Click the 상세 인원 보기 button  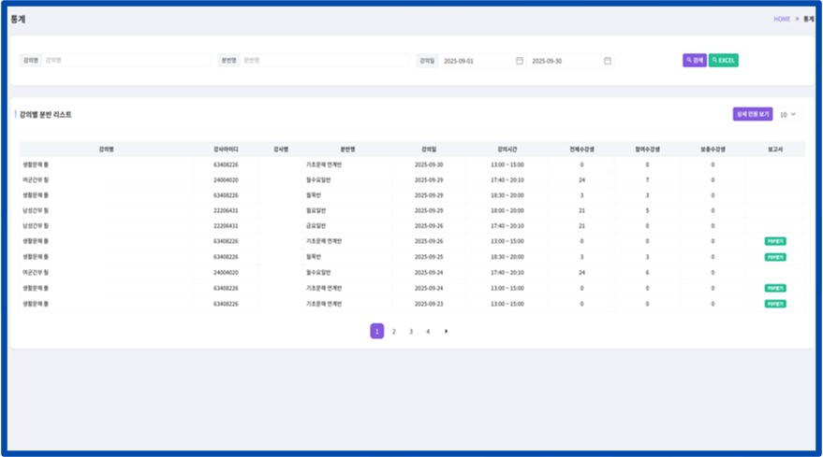pyautogui.click(x=752, y=114)
